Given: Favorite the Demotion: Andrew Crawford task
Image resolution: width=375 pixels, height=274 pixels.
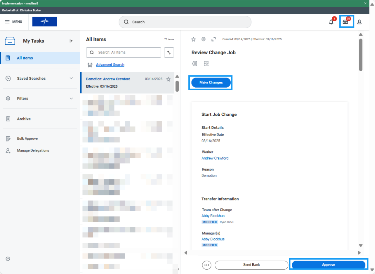Looking at the screenshot, I should point(168,79).
